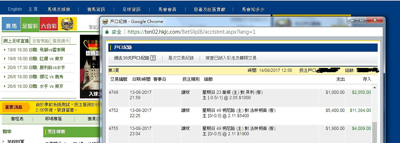This screenshot has width=400, height=143.
Task: Click transaction number 4752
Action: (x=114, y=110)
